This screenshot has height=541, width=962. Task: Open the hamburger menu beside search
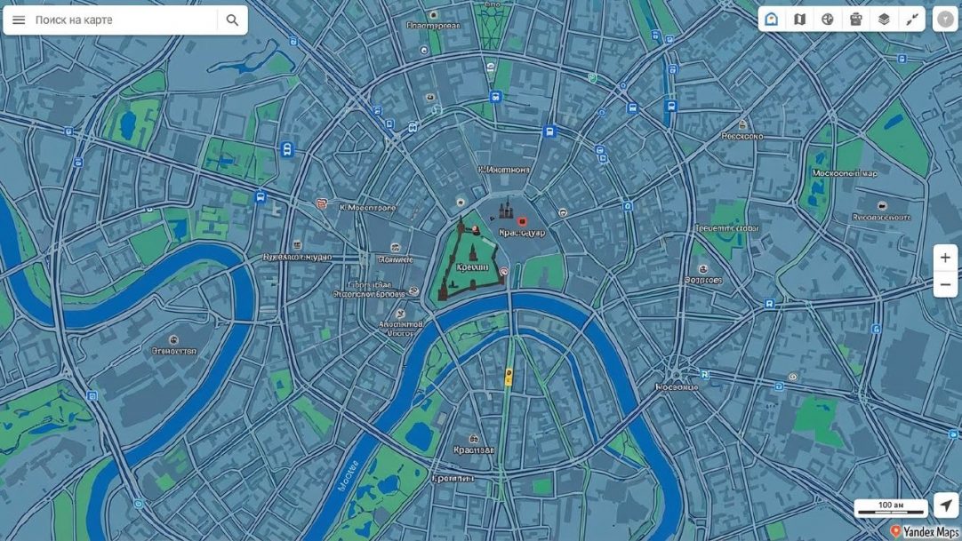(x=19, y=20)
